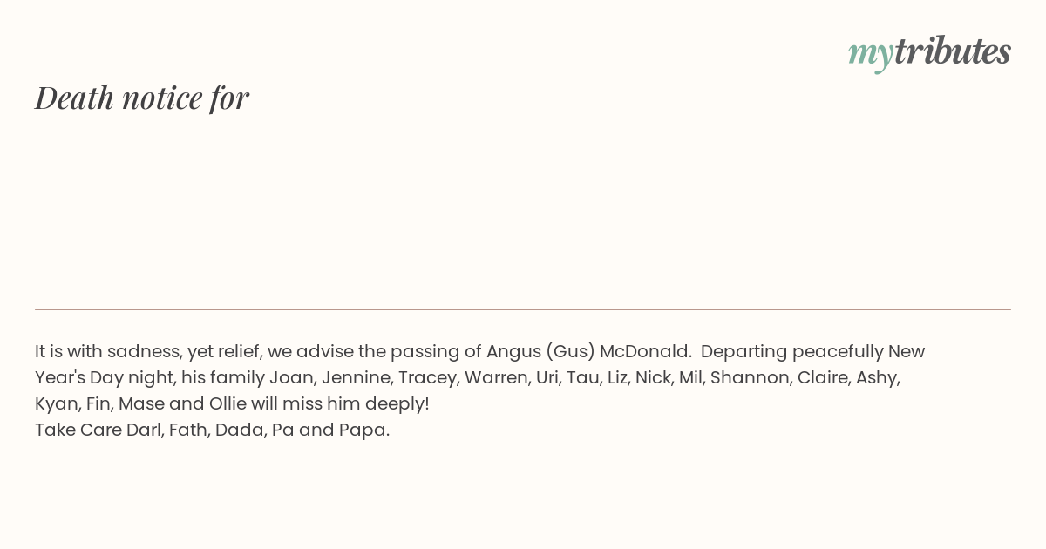This screenshot has width=1046, height=549.
Task: Click the mytributes logo
Action: 929,52
